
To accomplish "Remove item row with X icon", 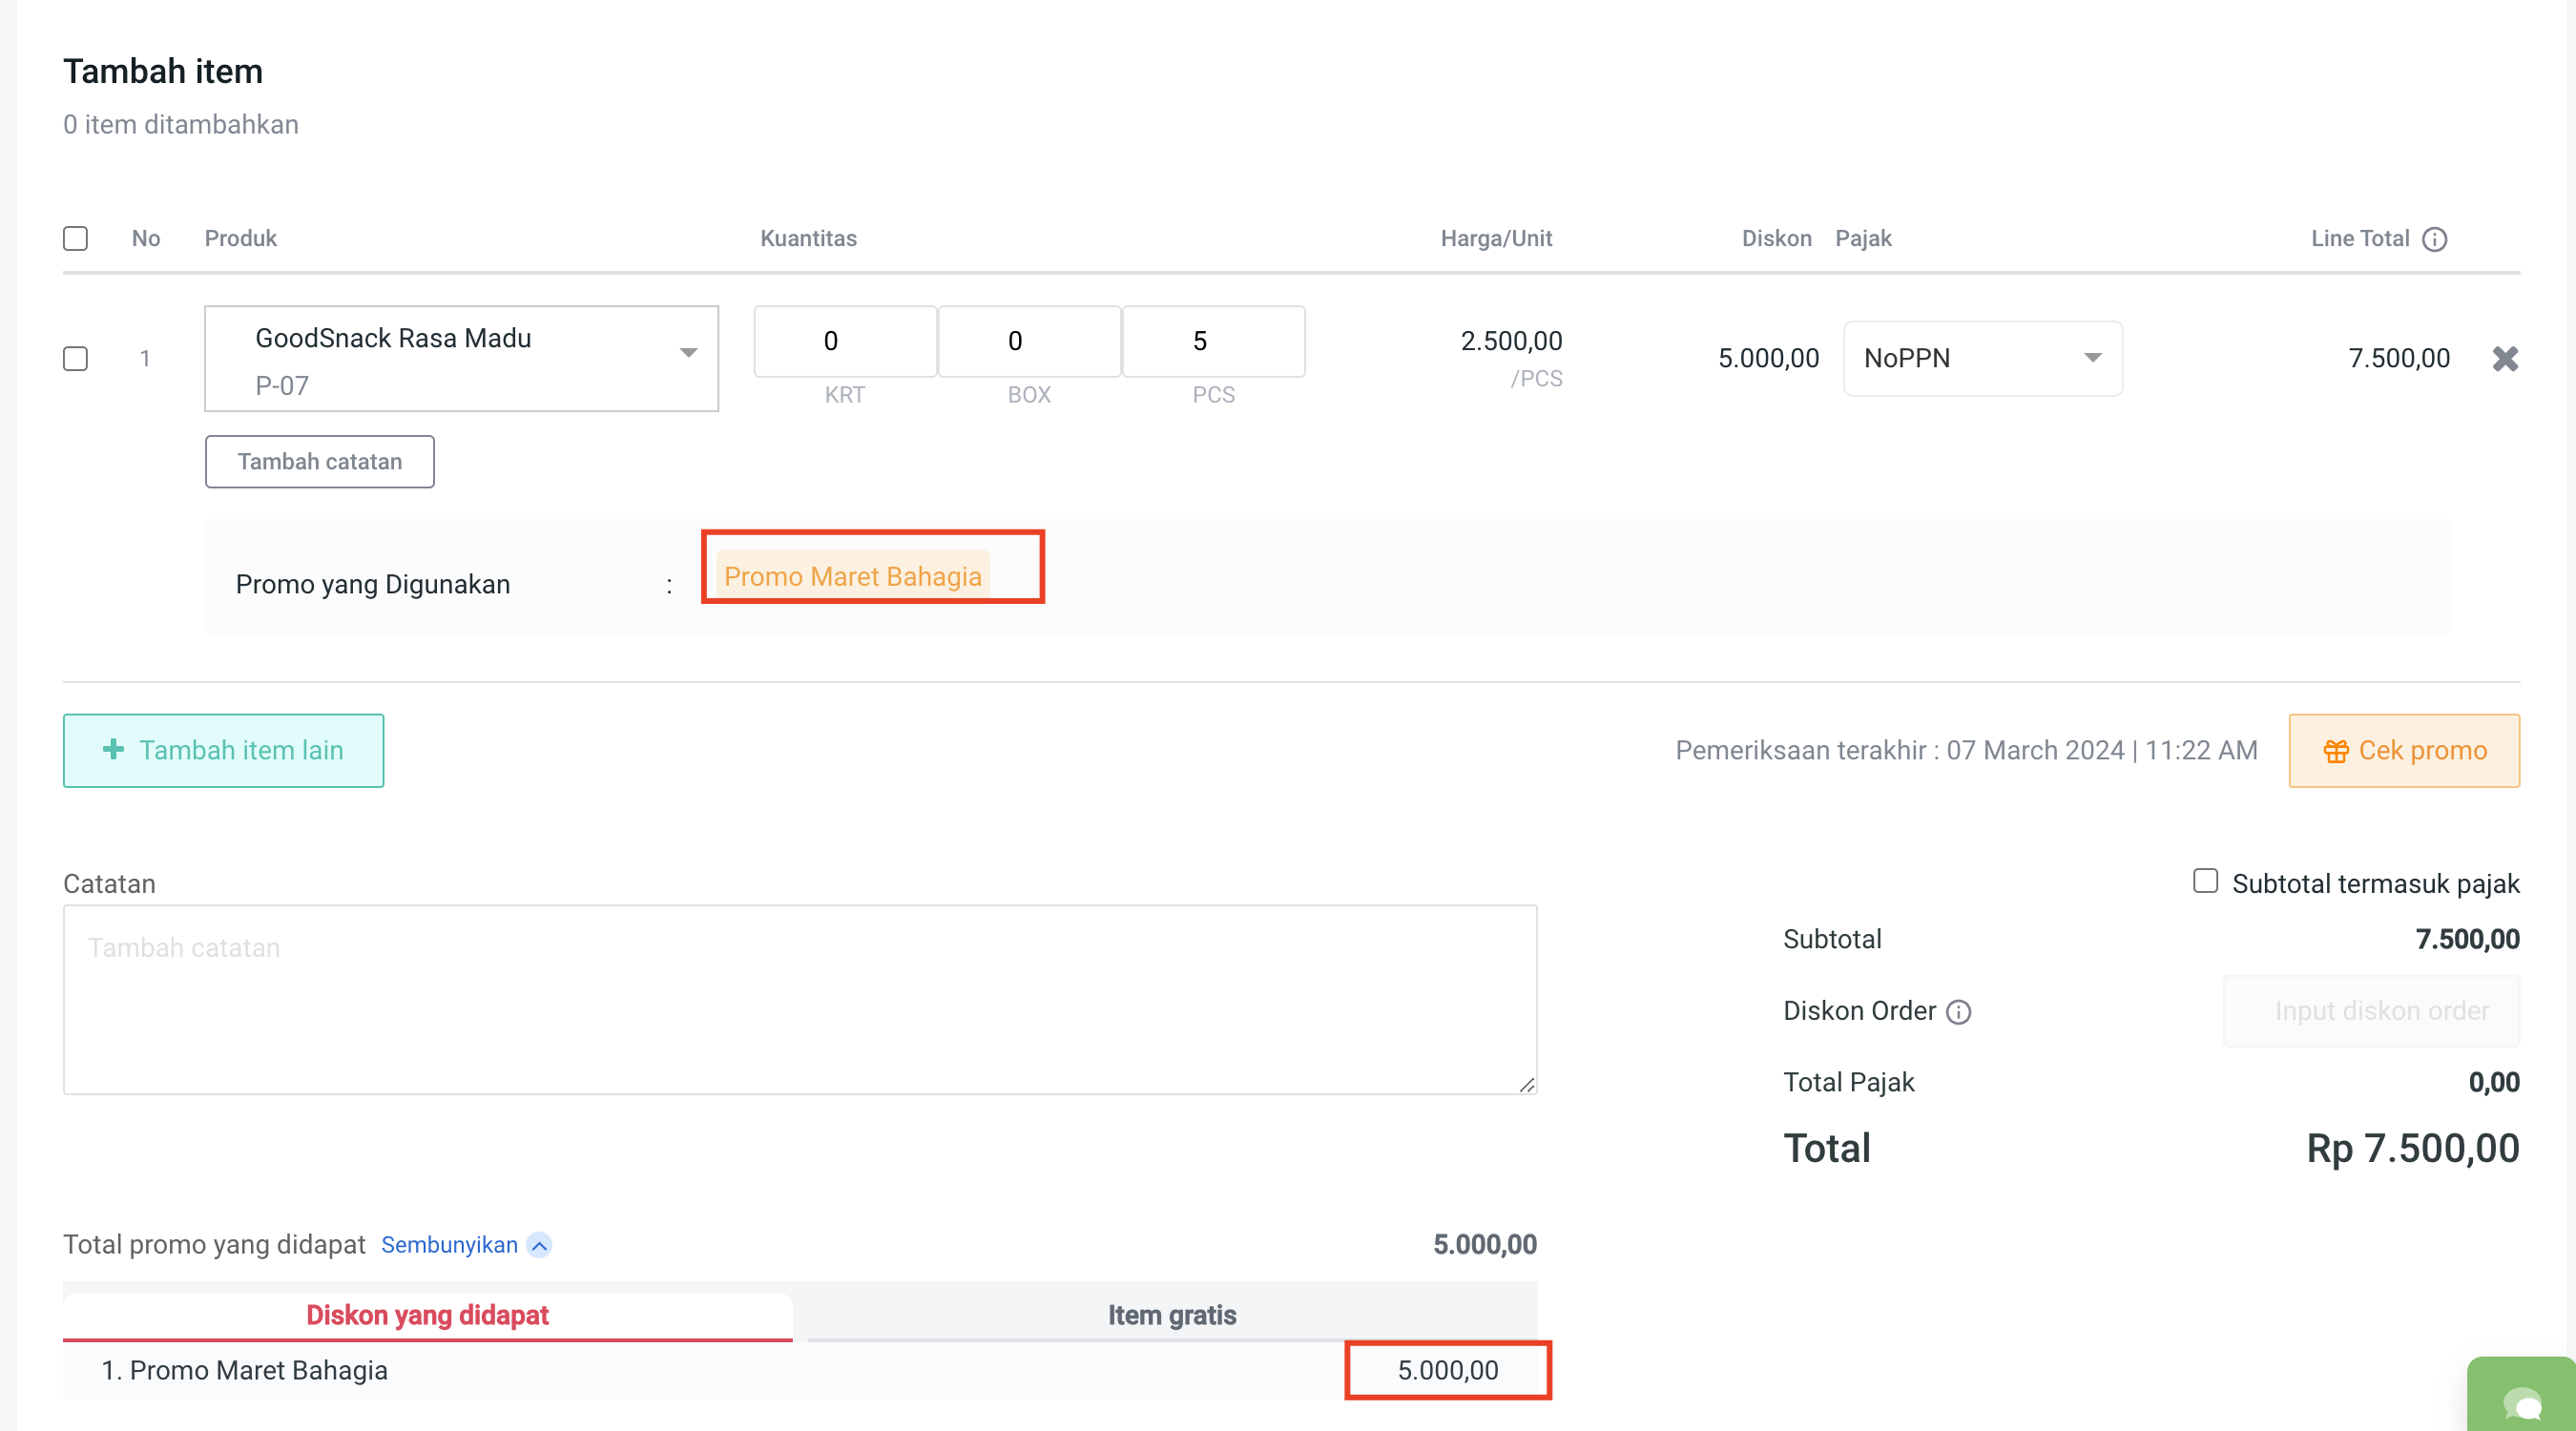I will click(2504, 358).
